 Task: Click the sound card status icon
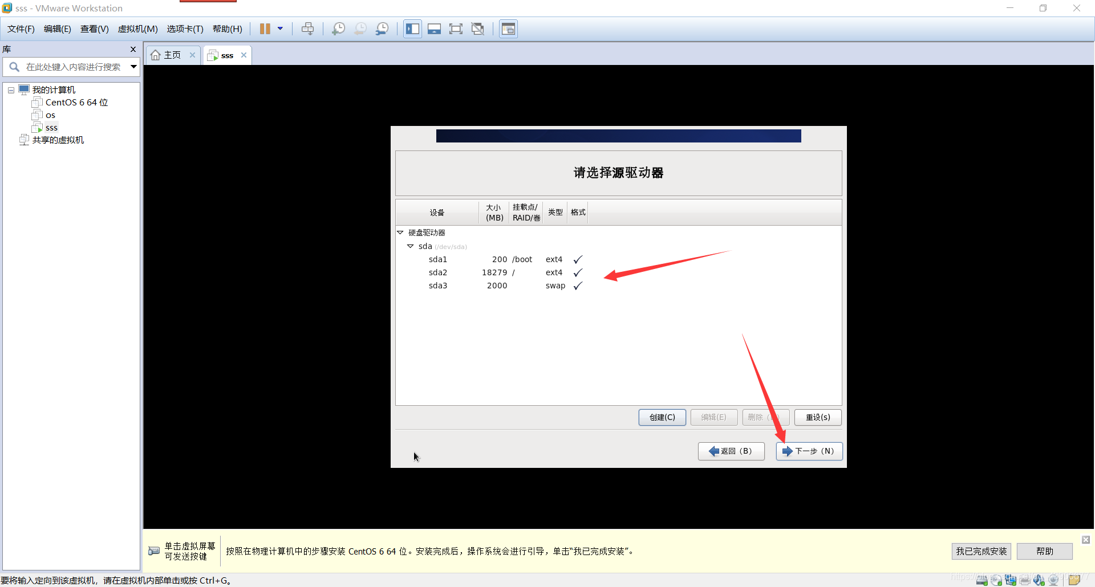[x=1039, y=580]
